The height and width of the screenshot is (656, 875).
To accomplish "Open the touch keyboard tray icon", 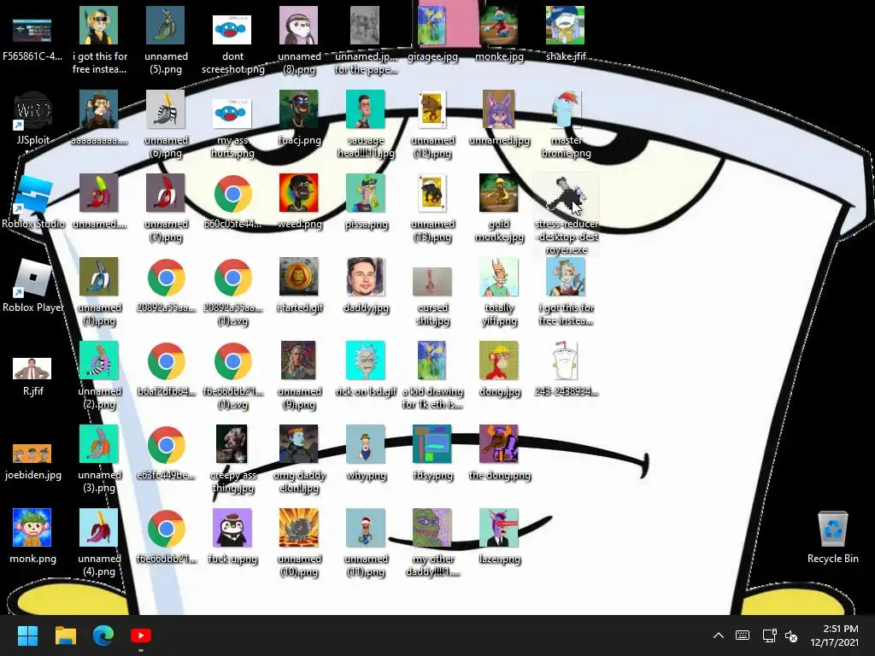I will pos(743,635).
